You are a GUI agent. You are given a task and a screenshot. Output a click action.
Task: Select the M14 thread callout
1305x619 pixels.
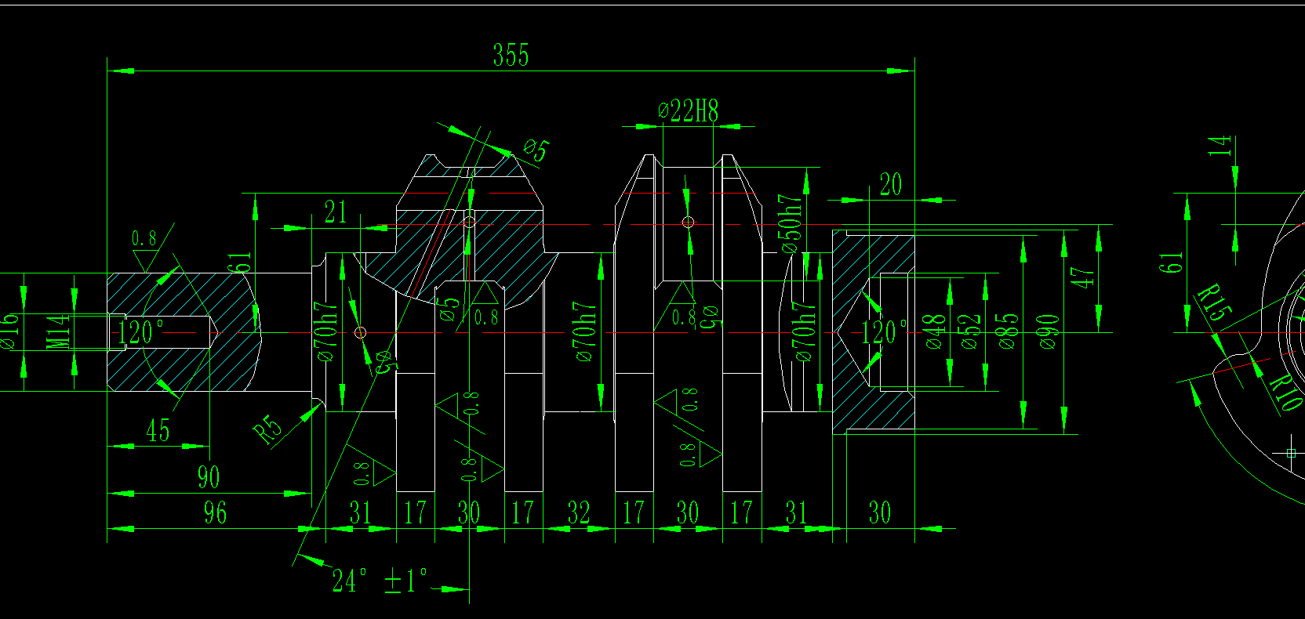(x=59, y=332)
